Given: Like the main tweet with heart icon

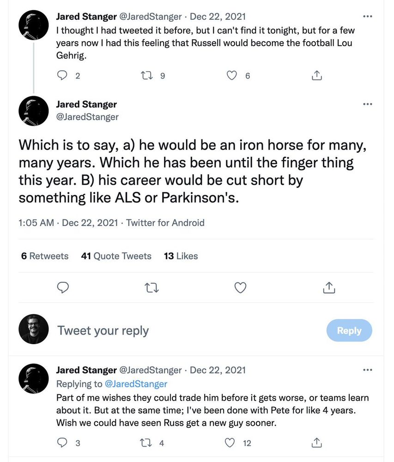Looking at the screenshot, I should 240,288.
